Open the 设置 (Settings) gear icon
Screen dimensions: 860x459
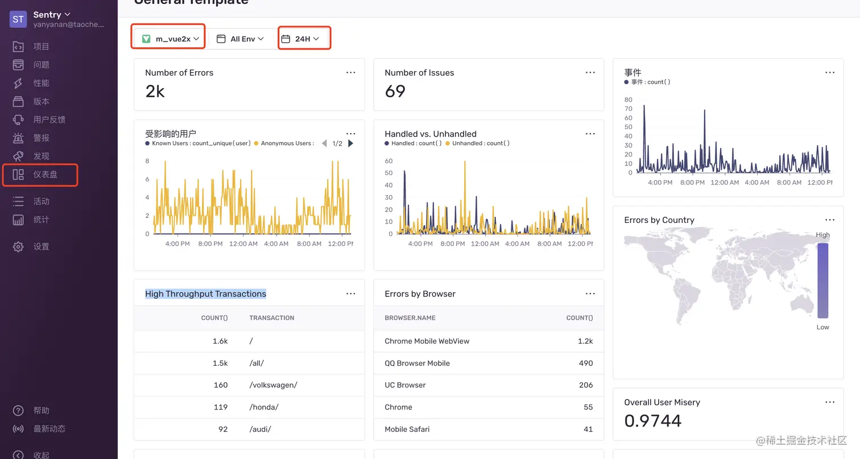coord(18,247)
